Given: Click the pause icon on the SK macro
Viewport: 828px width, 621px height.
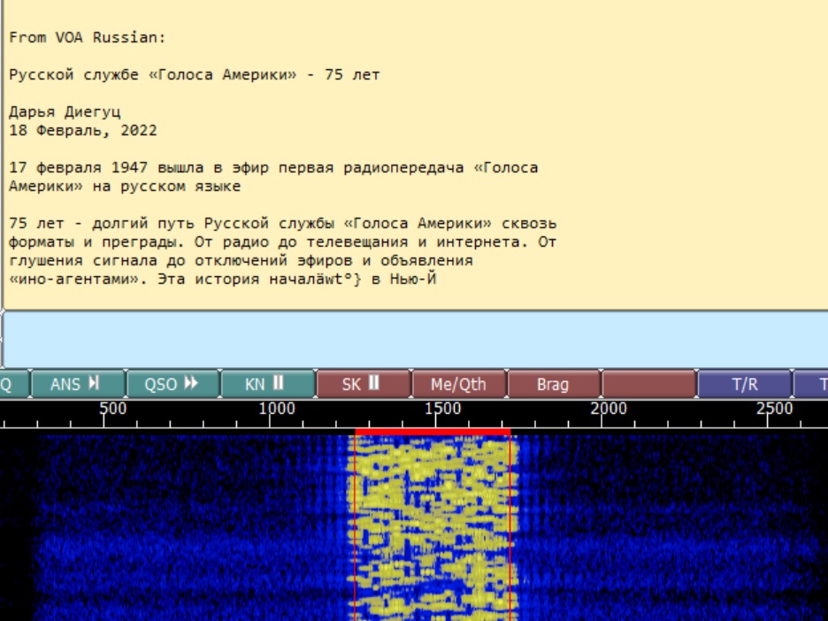Looking at the screenshot, I should (372, 384).
